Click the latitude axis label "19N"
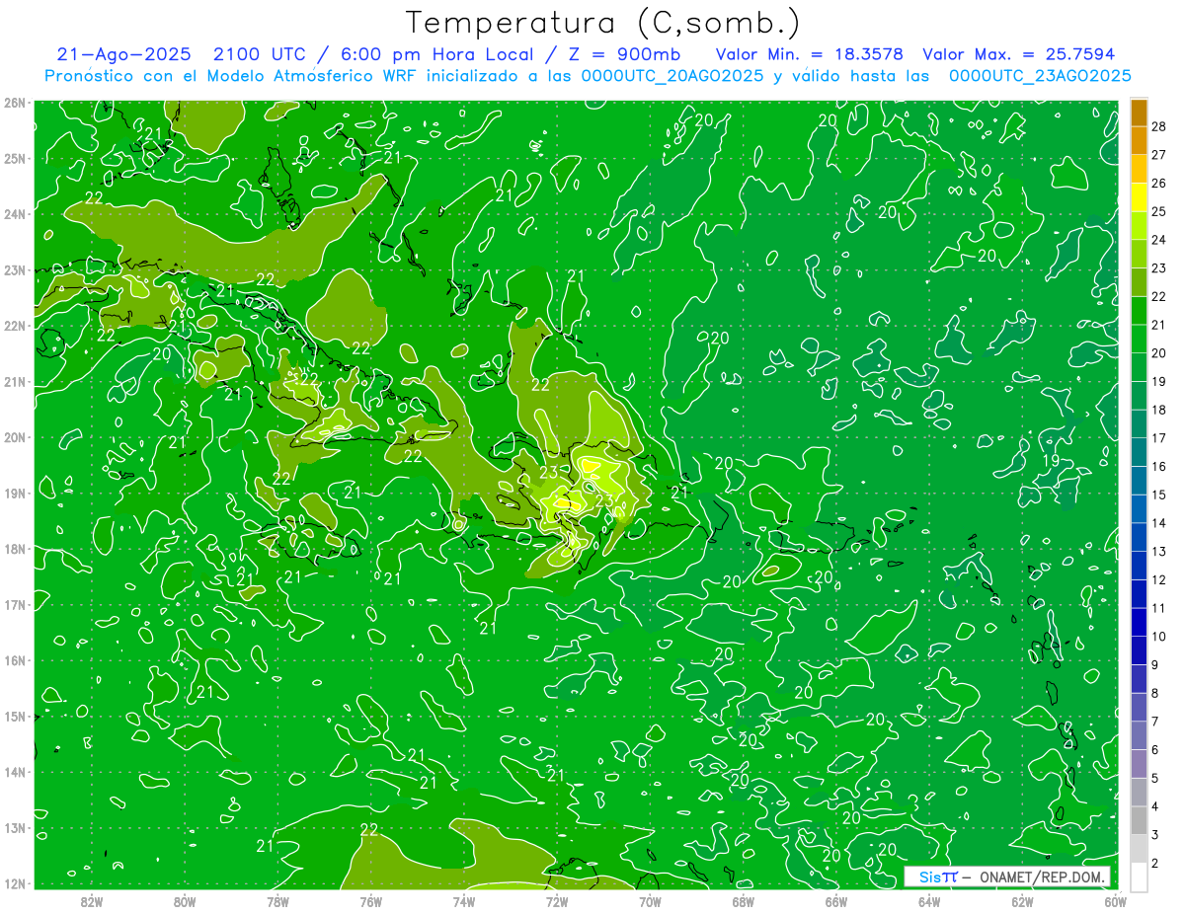 pos(15,494)
